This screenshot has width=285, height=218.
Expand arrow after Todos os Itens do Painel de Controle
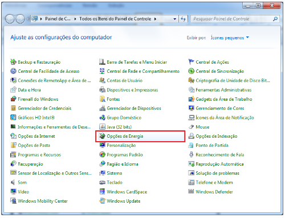pyautogui.click(x=155, y=19)
